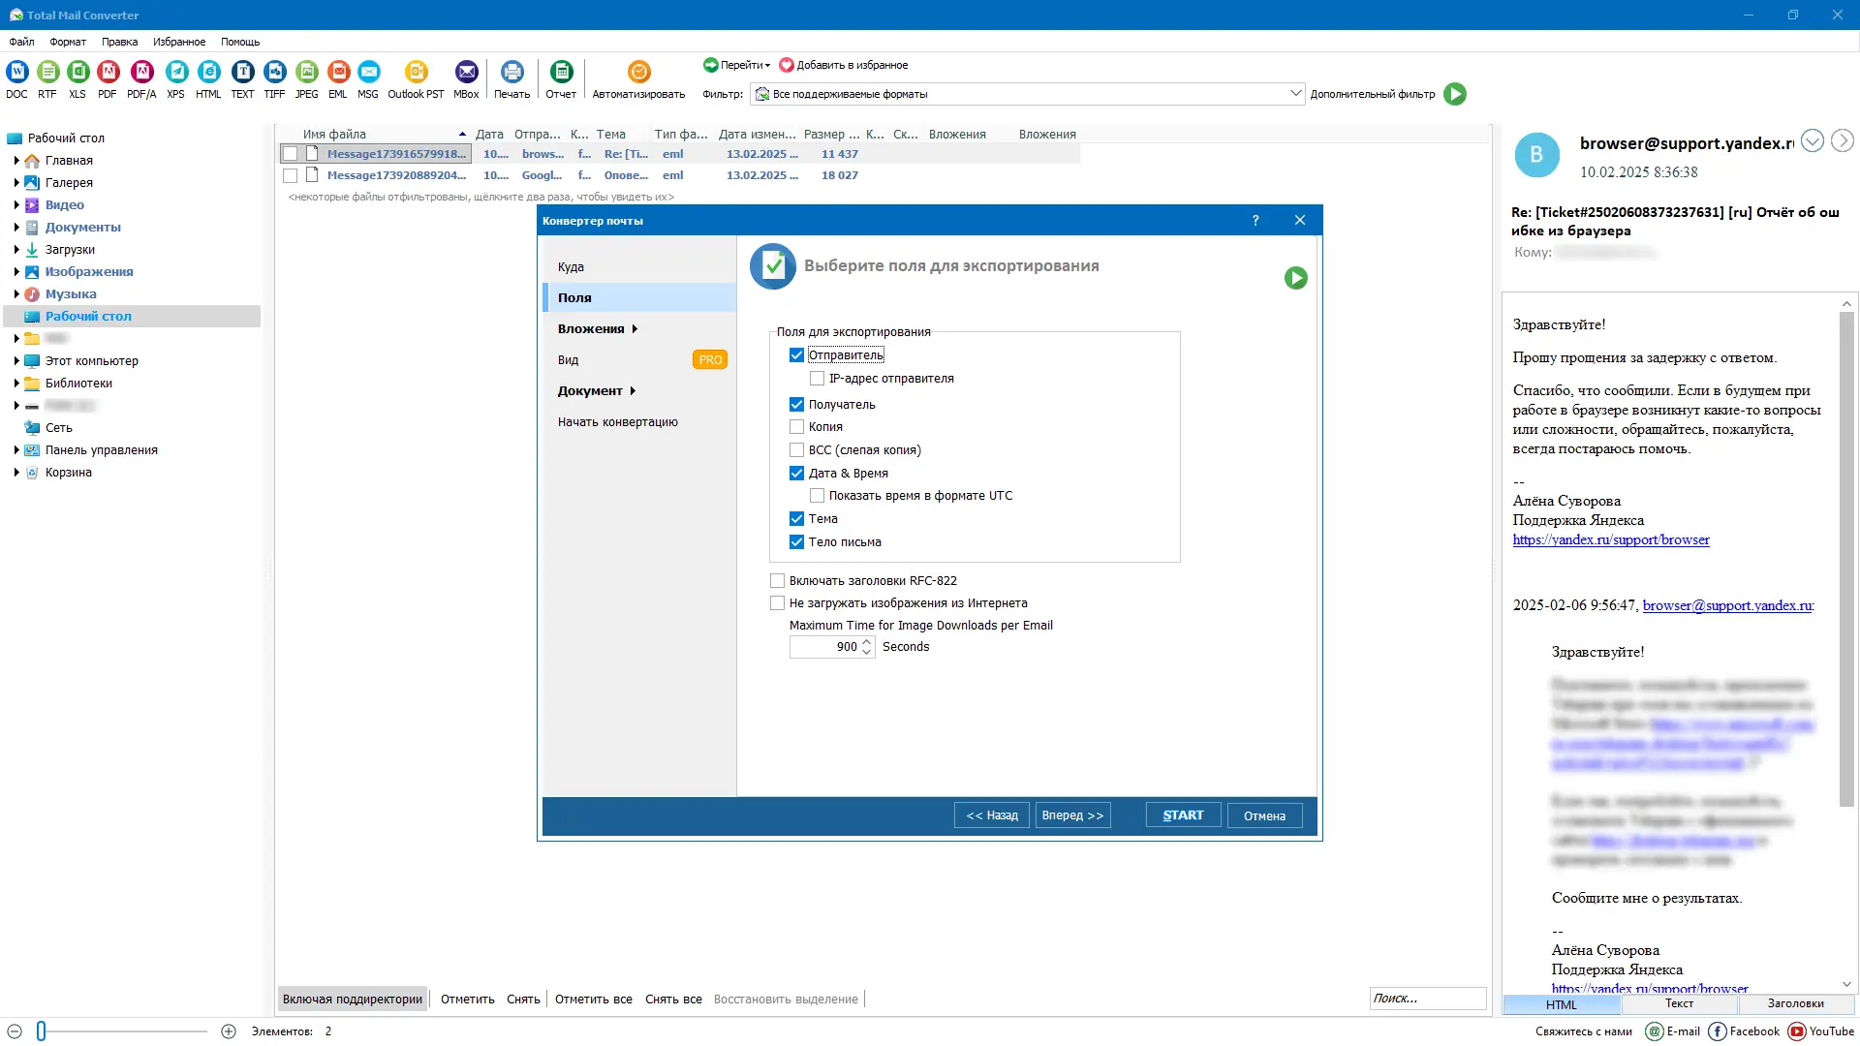The height and width of the screenshot is (1046, 1860).
Task: Click the Автоматизировать icon
Action: (638, 73)
